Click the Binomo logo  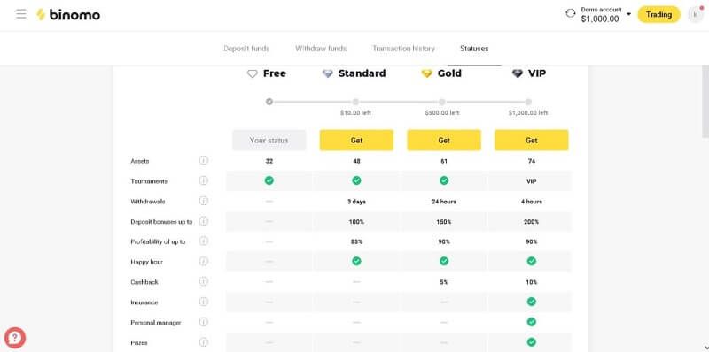click(x=68, y=15)
